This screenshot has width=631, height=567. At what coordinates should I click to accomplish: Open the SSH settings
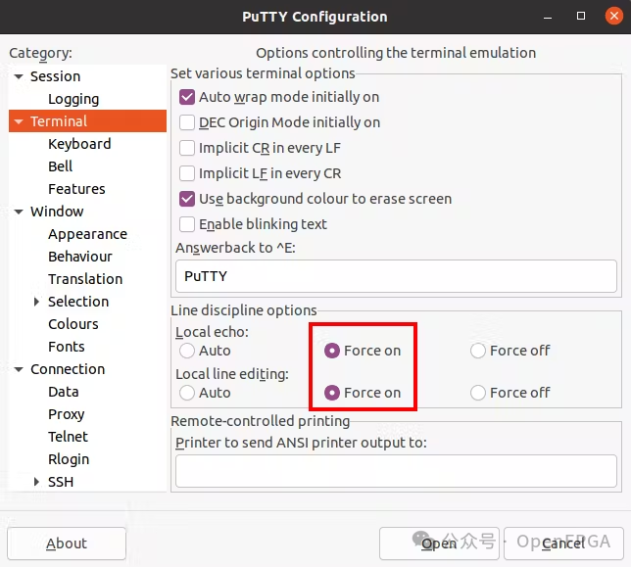61,482
